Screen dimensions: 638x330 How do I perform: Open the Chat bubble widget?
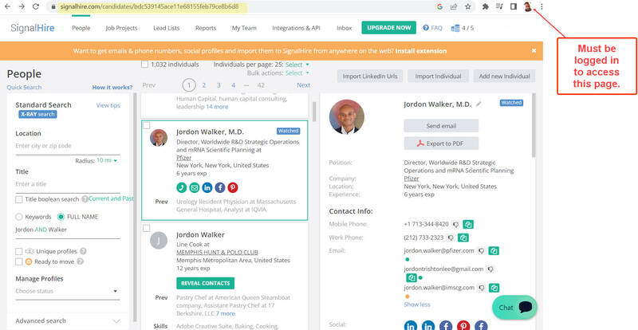(x=516, y=307)
